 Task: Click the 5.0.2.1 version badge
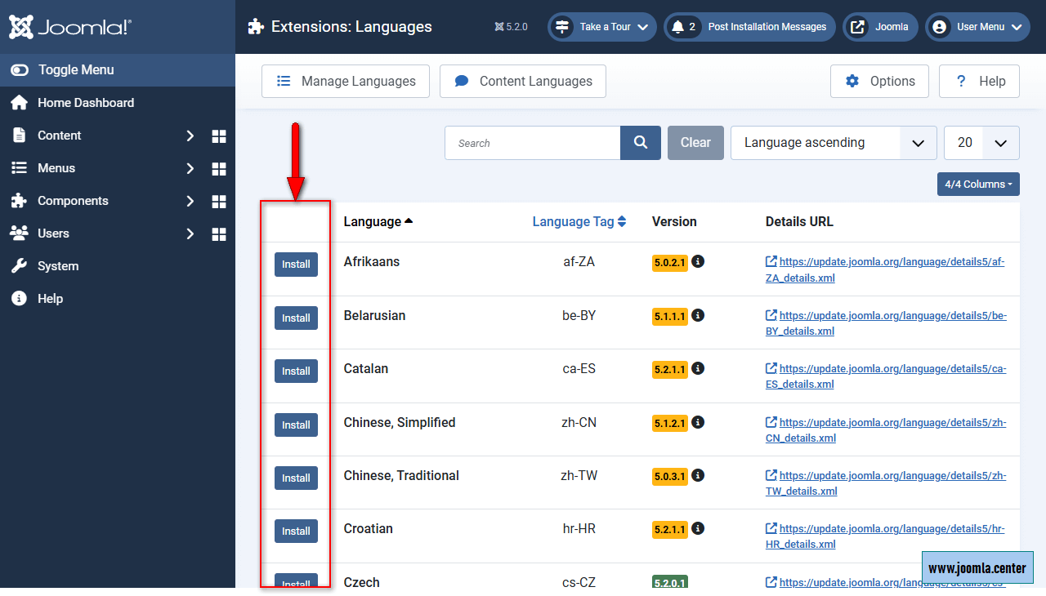pyautogui.click(x=670, y=263)
